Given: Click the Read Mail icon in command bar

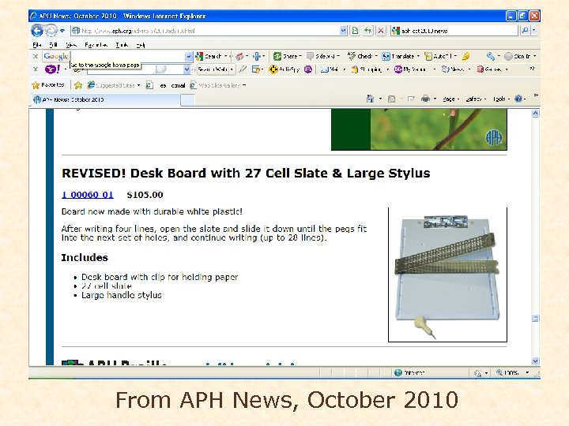Looking at the screenshot, I should (411, 99).
